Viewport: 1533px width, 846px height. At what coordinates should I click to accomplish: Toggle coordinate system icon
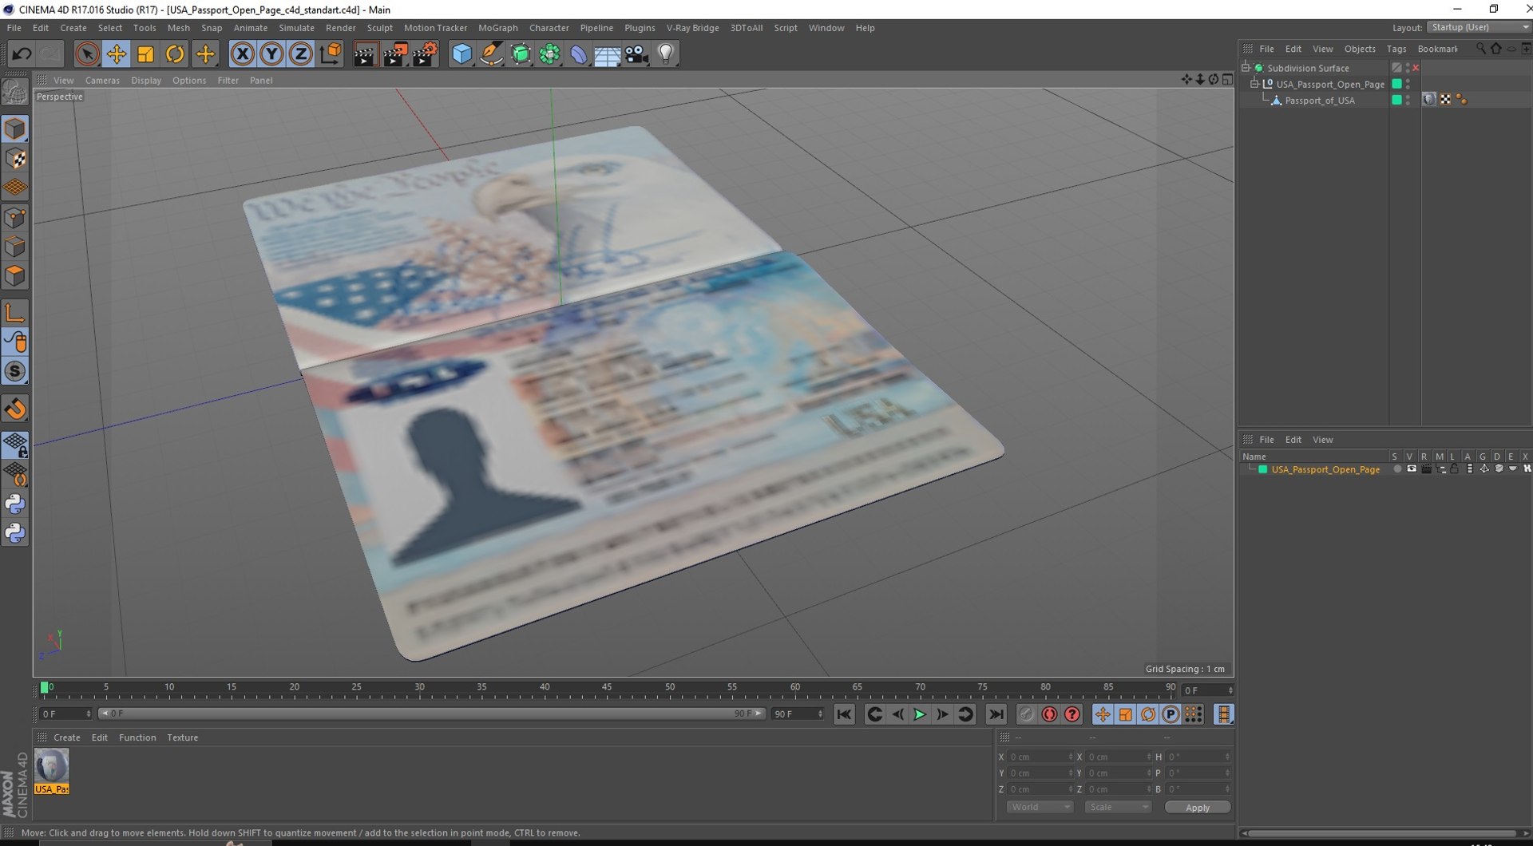331,54
